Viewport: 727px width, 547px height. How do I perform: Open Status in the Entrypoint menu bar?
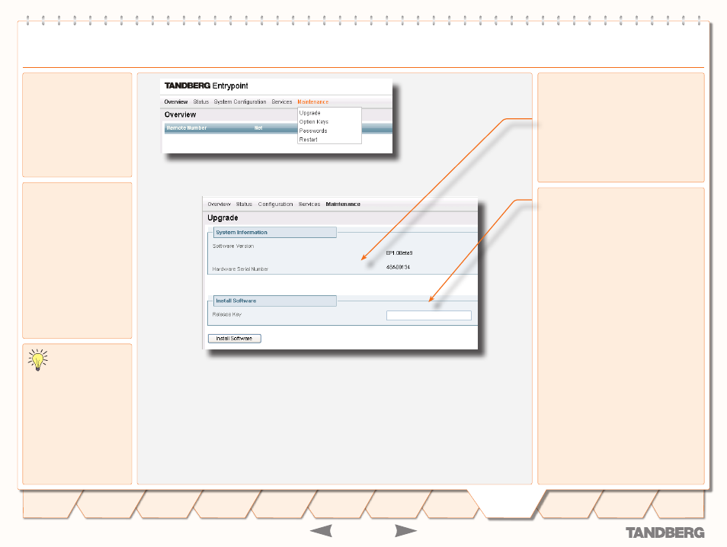click(200, 101)
